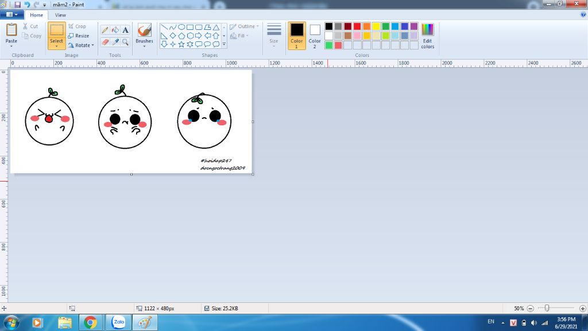Choose the Five-point star shape

click(181, 44)
